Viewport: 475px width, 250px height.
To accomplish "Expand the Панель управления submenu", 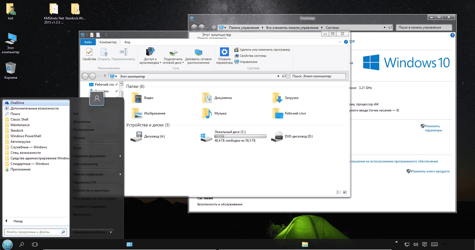I will pyautogui.click(x=120, y=174).
